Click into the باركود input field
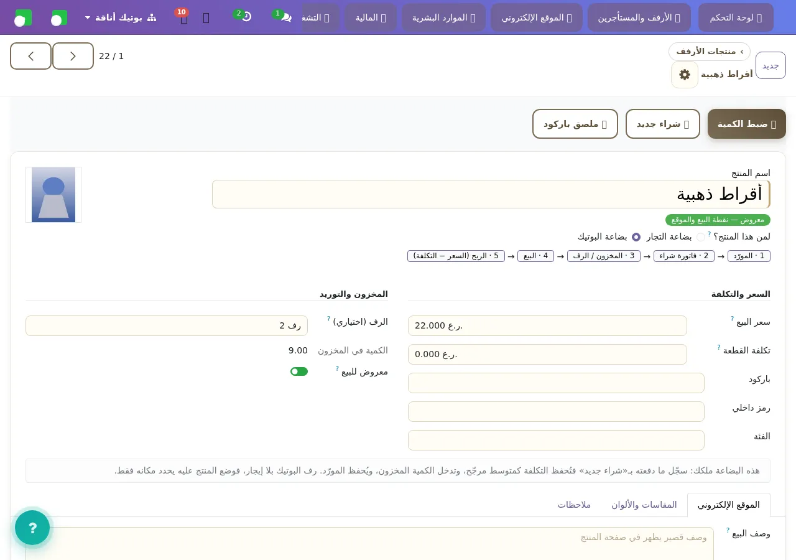The height and width of the screenshot is (560, 796). pyautogui.click(x=556, y=383)
